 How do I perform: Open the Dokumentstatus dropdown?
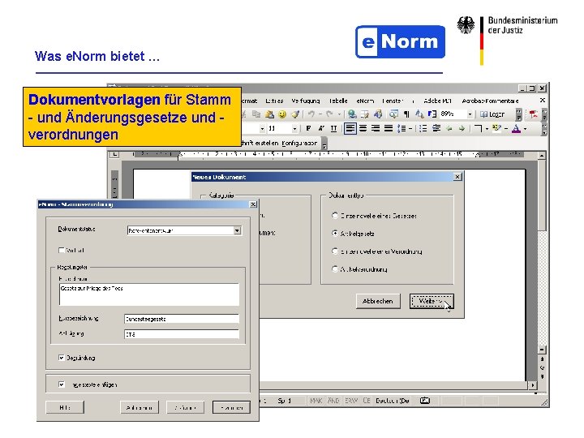pyautogui.click(x=237, y=230)
